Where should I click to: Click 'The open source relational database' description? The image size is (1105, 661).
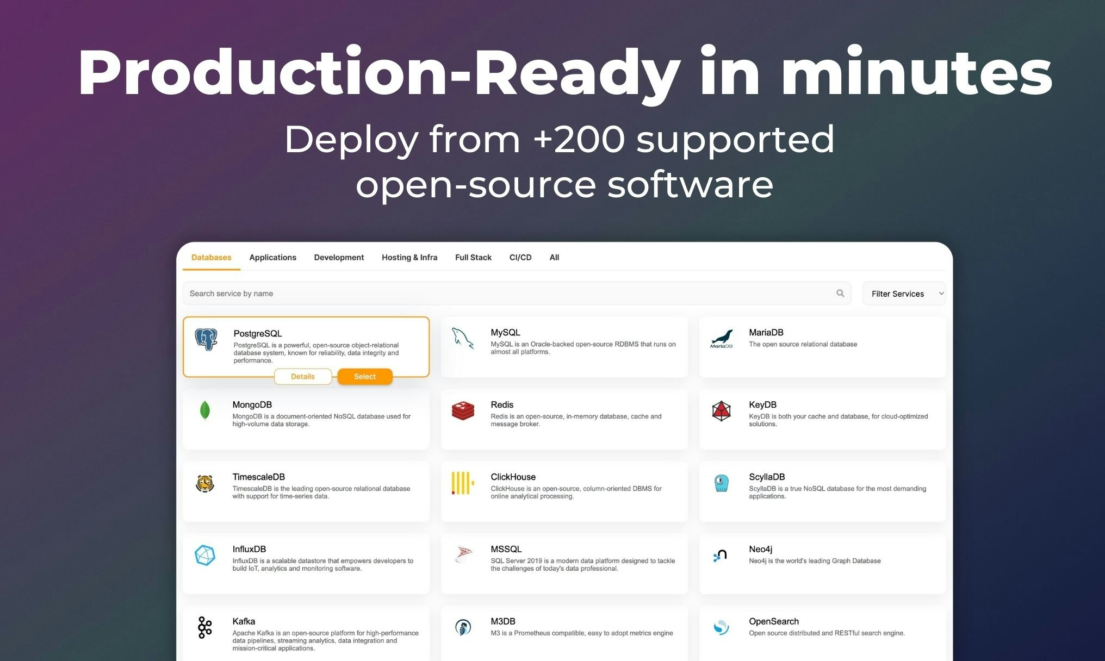pos(803,344)
